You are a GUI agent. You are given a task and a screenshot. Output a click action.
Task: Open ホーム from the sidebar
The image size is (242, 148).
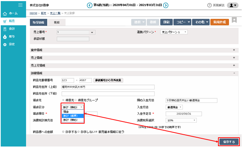point(11,13)
